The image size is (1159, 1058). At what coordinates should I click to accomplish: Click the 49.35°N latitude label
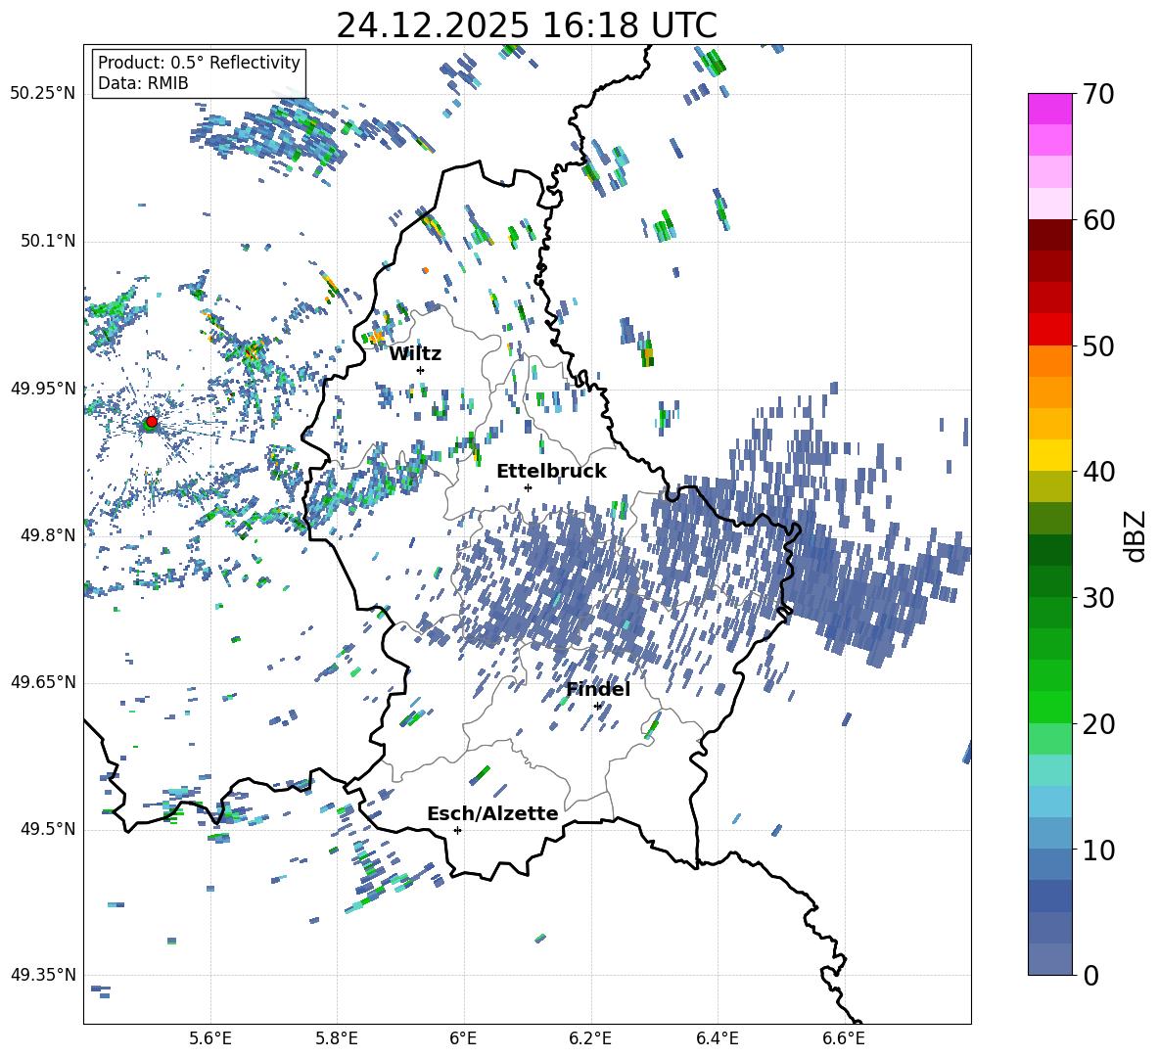pos(43,975)
